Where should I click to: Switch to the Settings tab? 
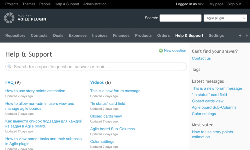[216, 35]
